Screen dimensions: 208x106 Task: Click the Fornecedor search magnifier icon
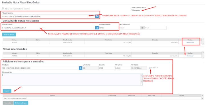coord(97,28)
